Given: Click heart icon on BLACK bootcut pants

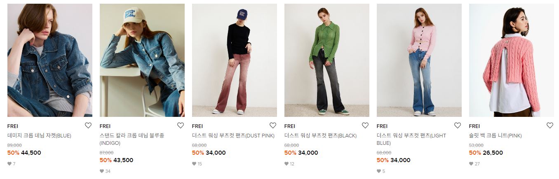Looking at the screenshot, I should [x=365, y=126].
